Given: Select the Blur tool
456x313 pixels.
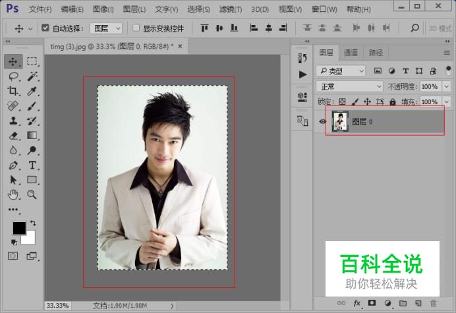Looking at the screenshot, I should pyautogui.click(x=13, y=150).
